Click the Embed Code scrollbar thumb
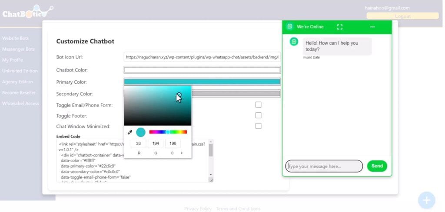 [x=211, y=150]
